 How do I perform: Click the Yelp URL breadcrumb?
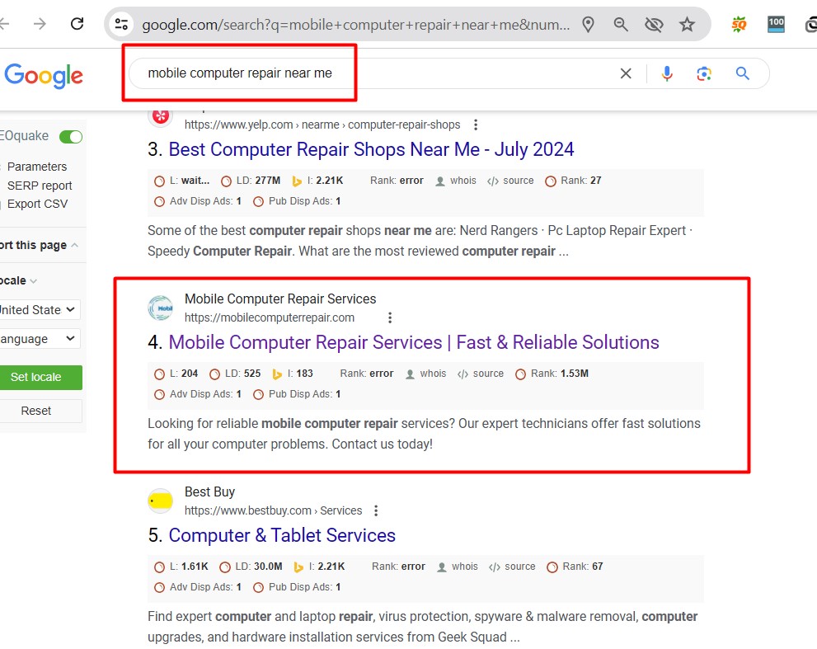point(322,125)
